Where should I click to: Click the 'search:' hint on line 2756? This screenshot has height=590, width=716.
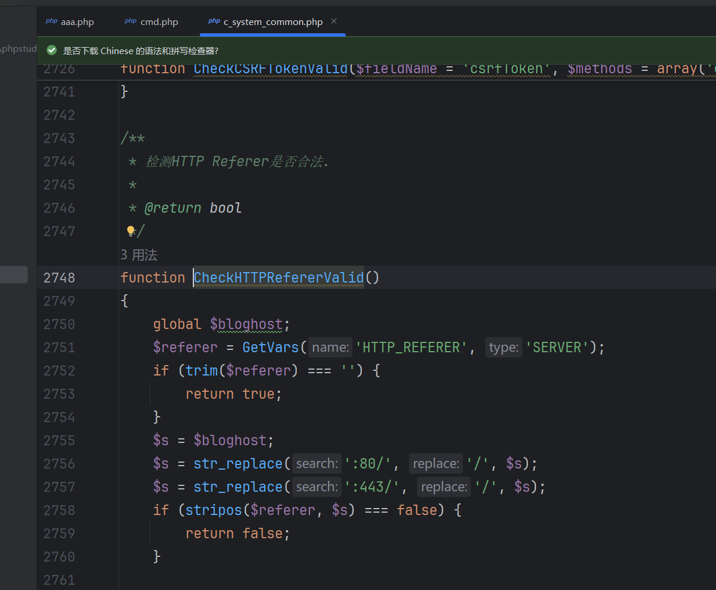click(317, 463)
